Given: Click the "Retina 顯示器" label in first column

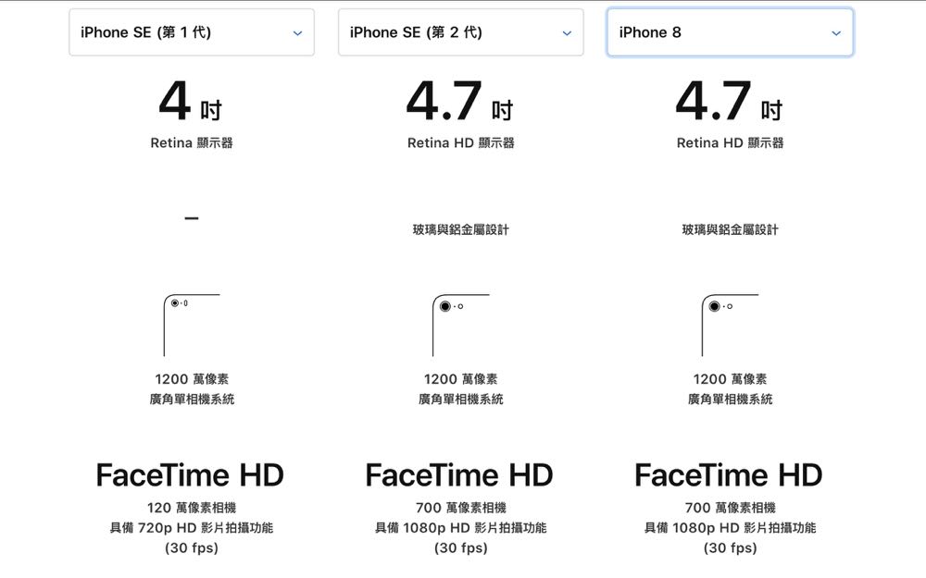Looking at the screenshot, I should pyautogui.click(x=191, y=143).
